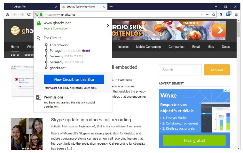Image resolution: width=243 pixels, height=153 pixels.
Task: Expand connection details with the chevron arrow
Action: pos(108,26)
